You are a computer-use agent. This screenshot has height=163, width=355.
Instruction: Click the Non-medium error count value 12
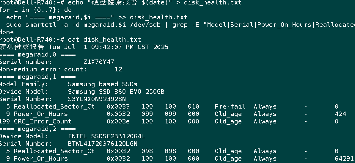click(119, 69)
